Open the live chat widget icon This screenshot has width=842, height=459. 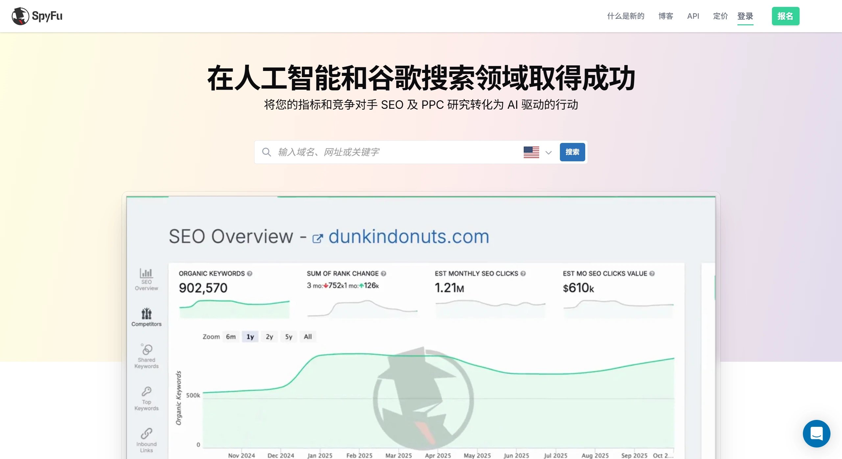[x=816, y=433]
